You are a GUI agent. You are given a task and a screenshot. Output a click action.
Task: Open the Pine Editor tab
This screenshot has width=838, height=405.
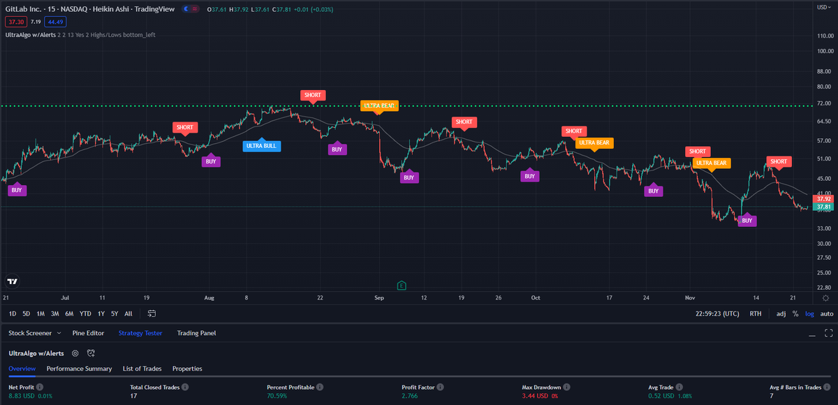point(88,333)
